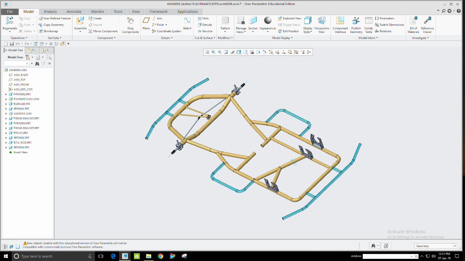Switch to the Applications tab
This screenshot has height=261, width=465.
click(187, 11)
